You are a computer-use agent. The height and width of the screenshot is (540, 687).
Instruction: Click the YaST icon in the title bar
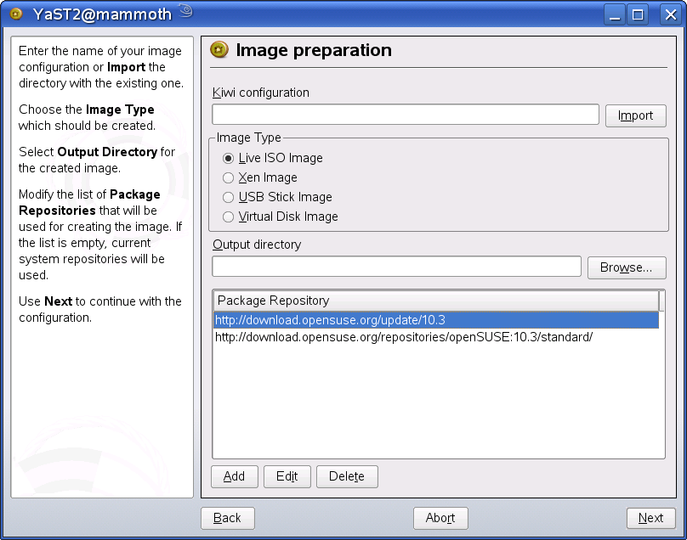pos(14,13)
